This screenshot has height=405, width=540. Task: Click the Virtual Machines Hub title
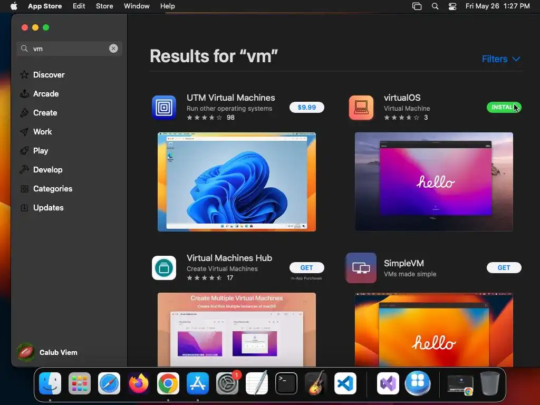click(x=229, y=258)
